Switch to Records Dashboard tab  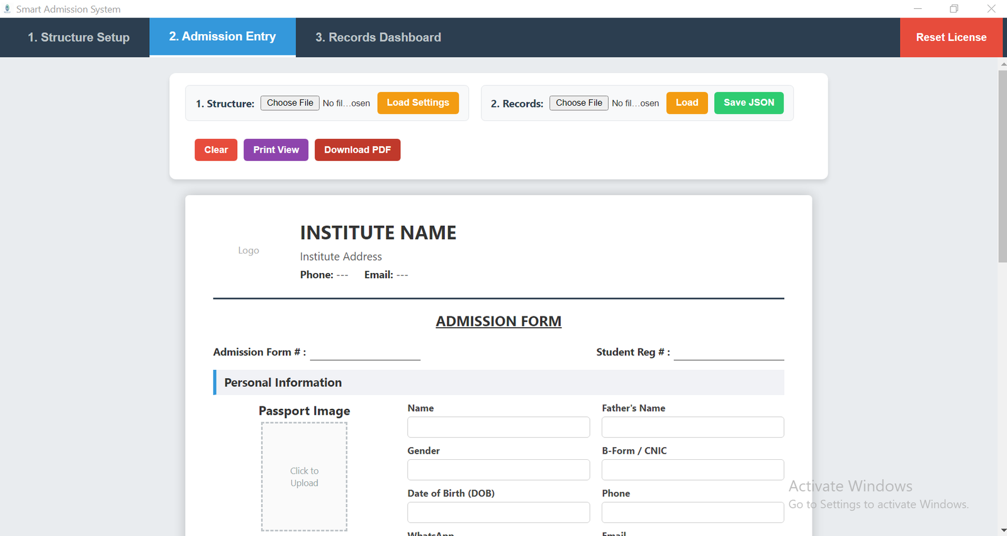378,38
